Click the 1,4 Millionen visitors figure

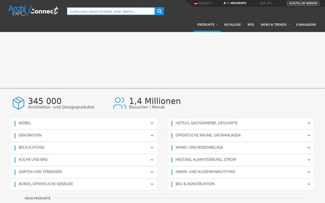point(155,101)
